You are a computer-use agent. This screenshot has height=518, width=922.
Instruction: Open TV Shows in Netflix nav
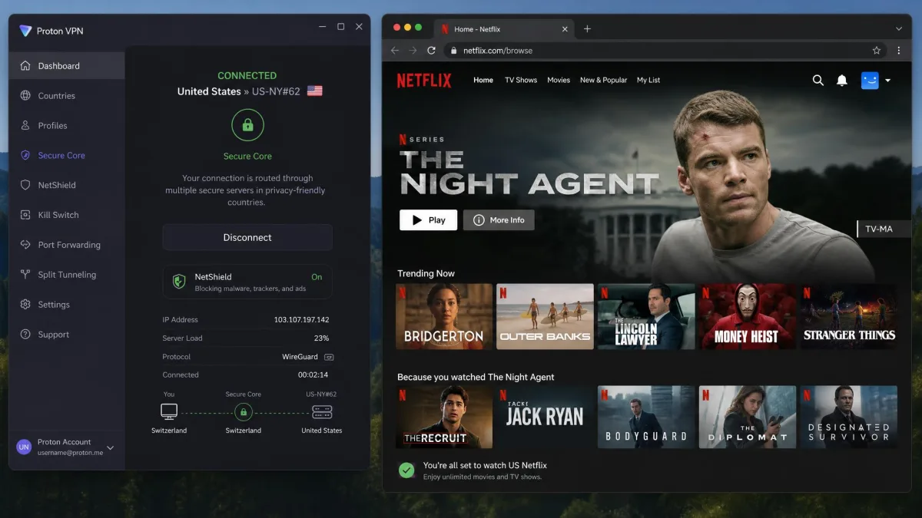pos(521,80)
